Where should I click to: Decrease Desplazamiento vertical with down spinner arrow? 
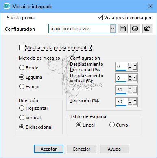point(130,80)
